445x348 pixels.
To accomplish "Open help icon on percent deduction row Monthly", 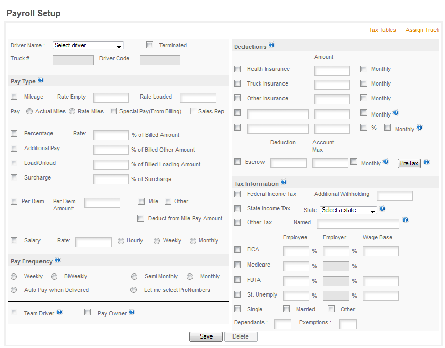I will click(x=419, y=128).
